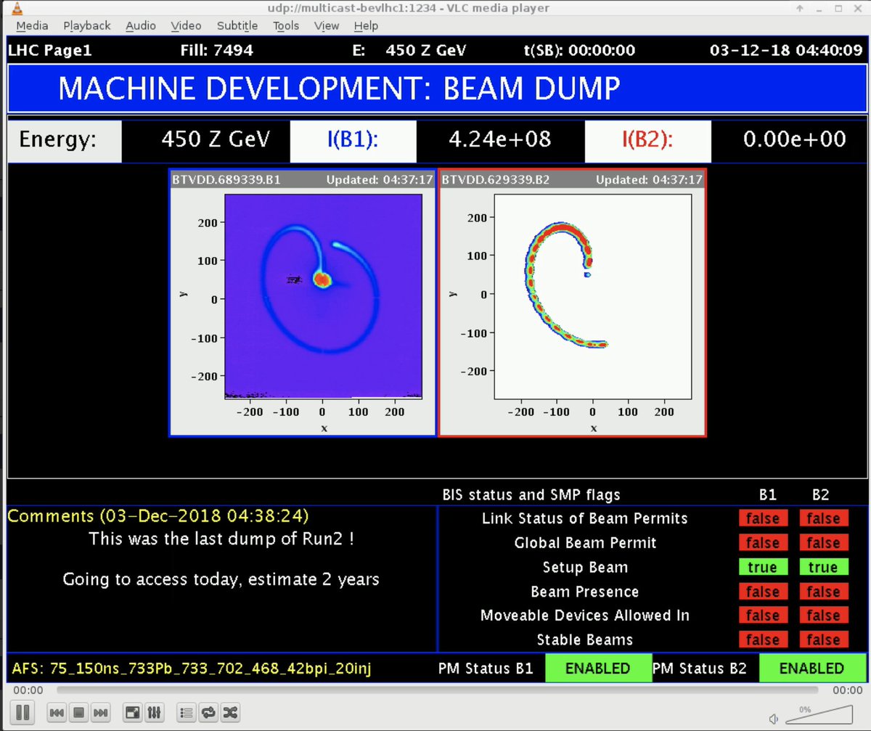
Task: Click Stable Beams B1 false flag
Action: pyautogui.click(x=762, y=640)
